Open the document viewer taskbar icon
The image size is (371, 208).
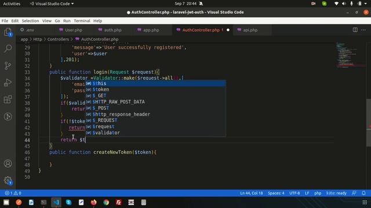tap(31, 202)
